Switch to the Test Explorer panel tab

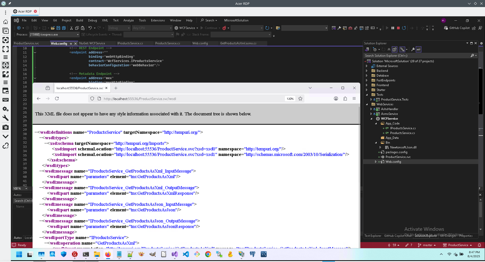coord(373,236)
